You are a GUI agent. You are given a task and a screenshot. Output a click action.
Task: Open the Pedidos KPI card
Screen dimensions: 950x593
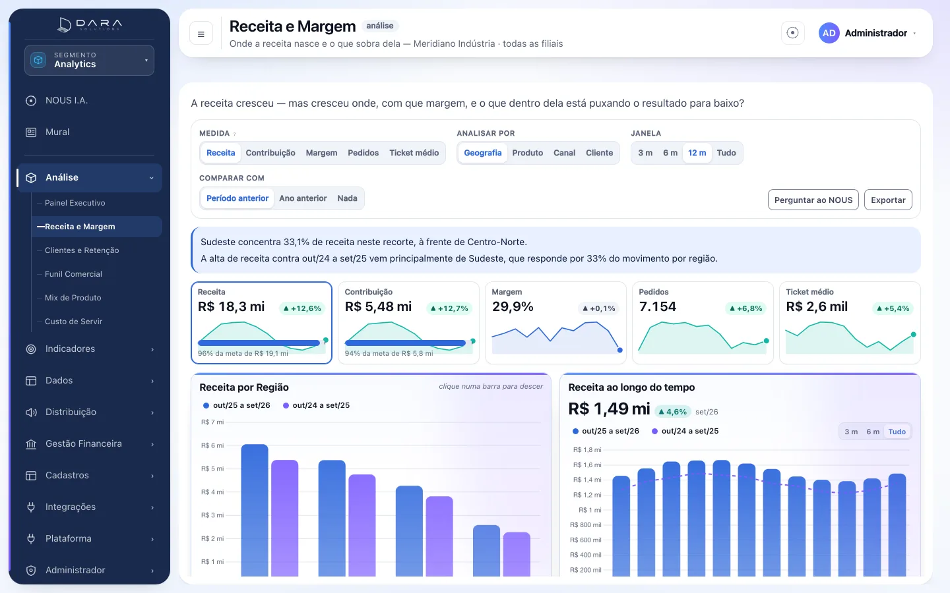coord(703,323)
